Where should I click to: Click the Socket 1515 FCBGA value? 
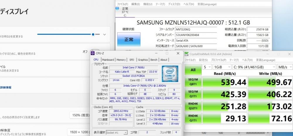point(134,76)
